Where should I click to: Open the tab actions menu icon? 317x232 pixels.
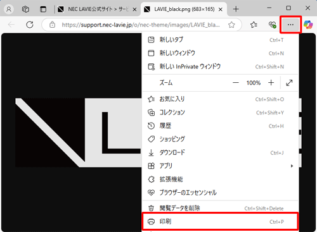43,9
